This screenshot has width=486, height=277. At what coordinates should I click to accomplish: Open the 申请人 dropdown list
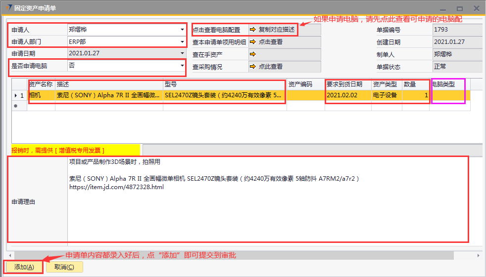(x=182, y=30)
